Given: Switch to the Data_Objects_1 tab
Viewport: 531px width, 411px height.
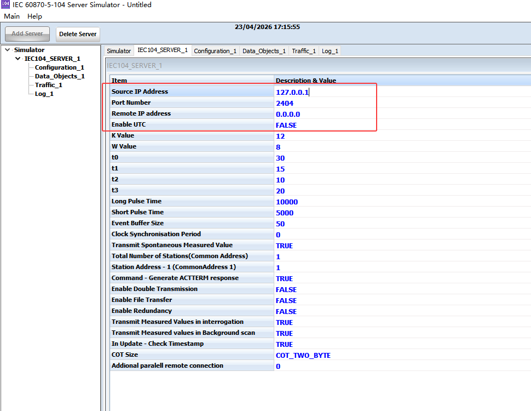Looking at the screenshot, I should 264,51.
